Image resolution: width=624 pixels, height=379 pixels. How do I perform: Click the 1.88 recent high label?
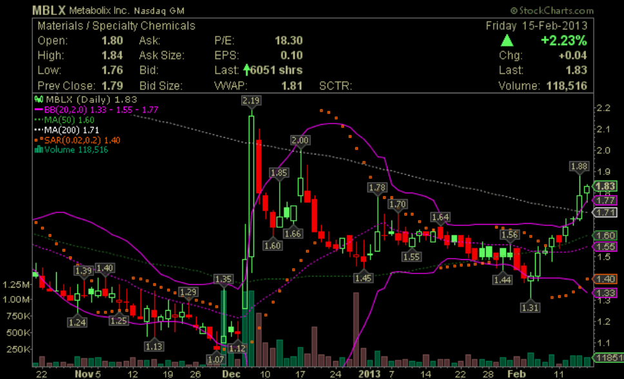pos(580,167)
